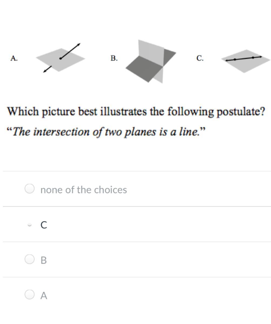This screenshot has width=271, height=324.
Task: Click the italic postulate about two planes
Action: (106, 132)
